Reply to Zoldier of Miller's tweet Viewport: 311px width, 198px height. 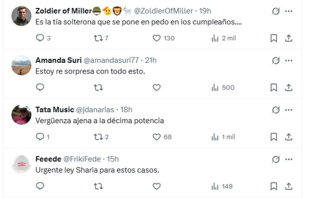pos(40,38)
